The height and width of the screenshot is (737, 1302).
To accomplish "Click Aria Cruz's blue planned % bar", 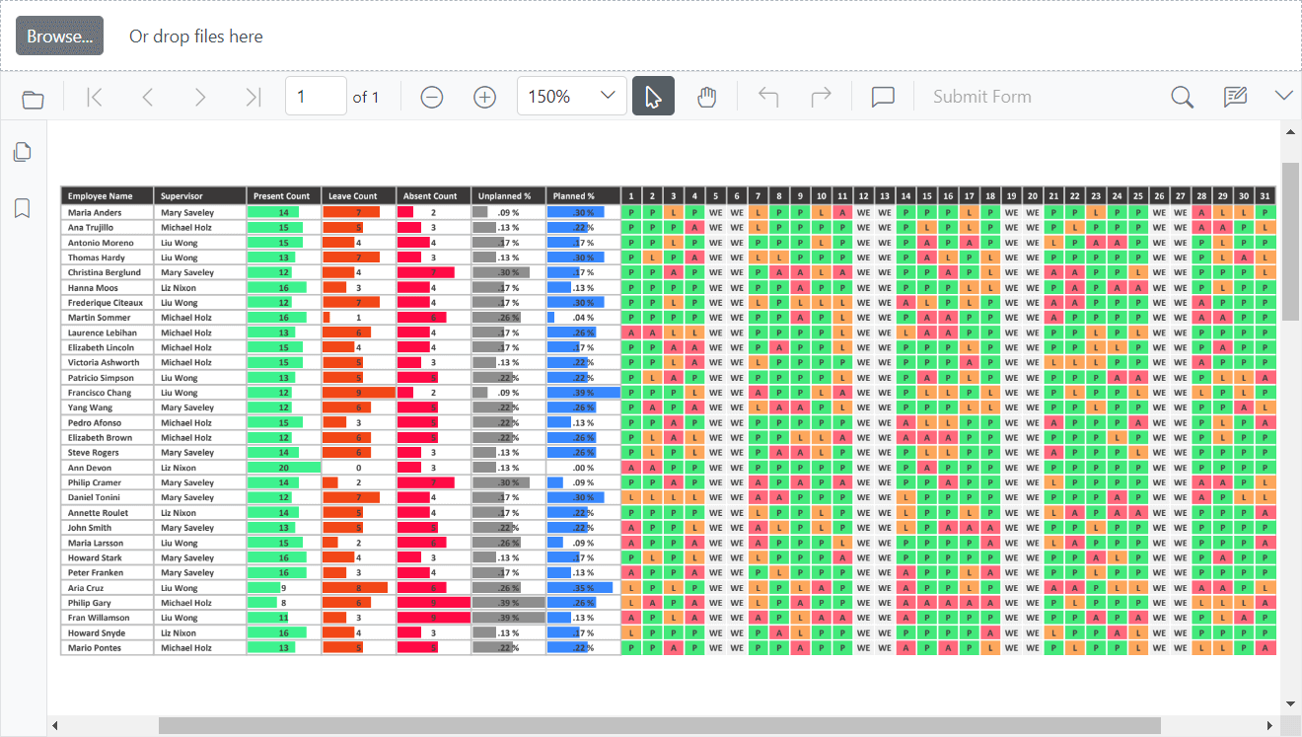I will (580, 588).
